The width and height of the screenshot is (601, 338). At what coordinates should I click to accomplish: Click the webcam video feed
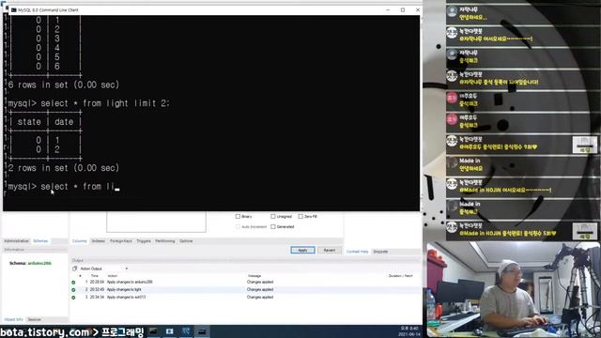[x=514, y=289]
